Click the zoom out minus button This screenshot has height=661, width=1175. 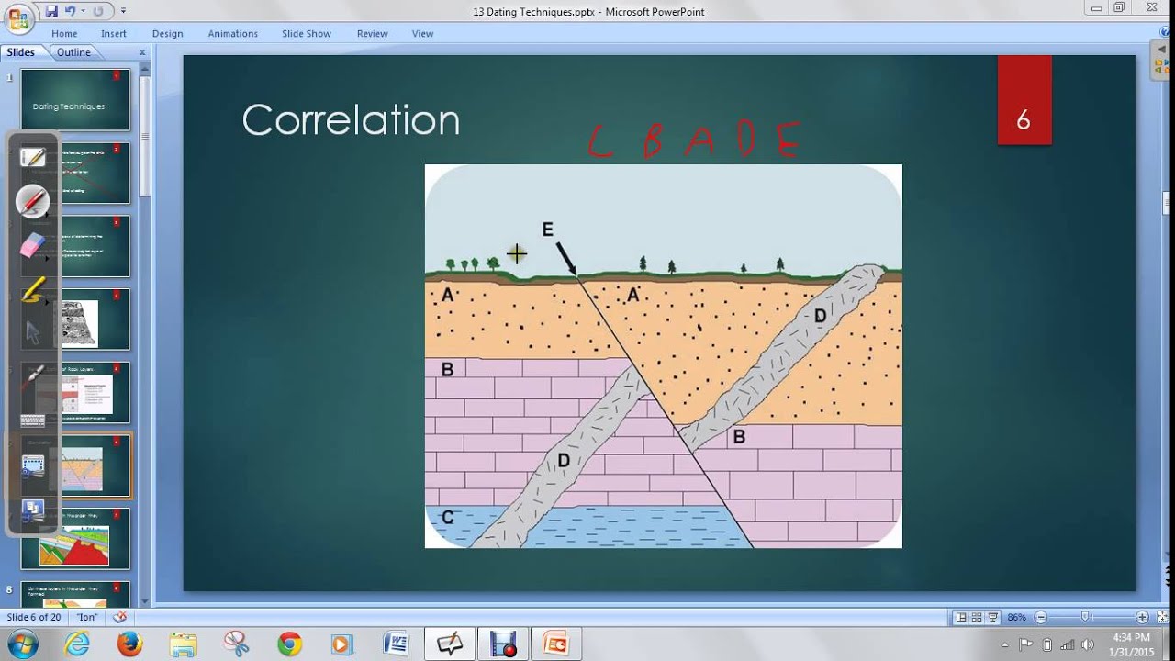tap(1040, 617)
